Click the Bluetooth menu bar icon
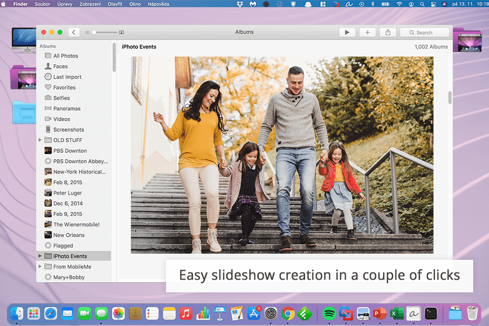The height and width of the screenshot is (326, 489). tap(373, 4)
